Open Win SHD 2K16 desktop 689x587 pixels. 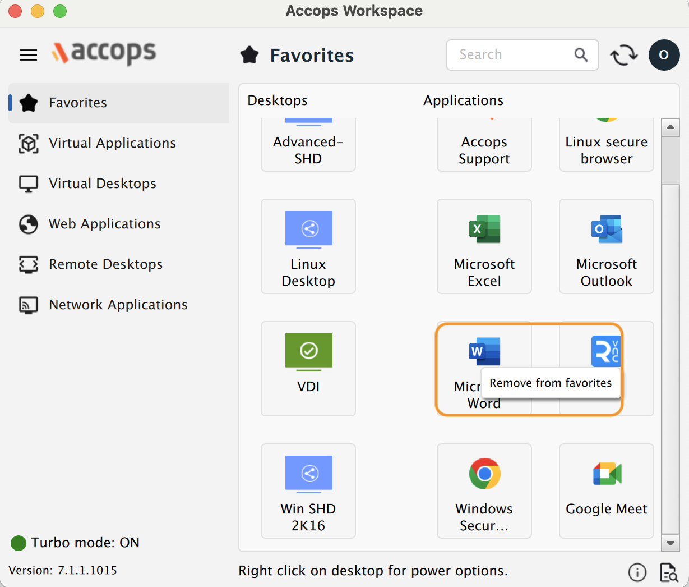point(308,490)
